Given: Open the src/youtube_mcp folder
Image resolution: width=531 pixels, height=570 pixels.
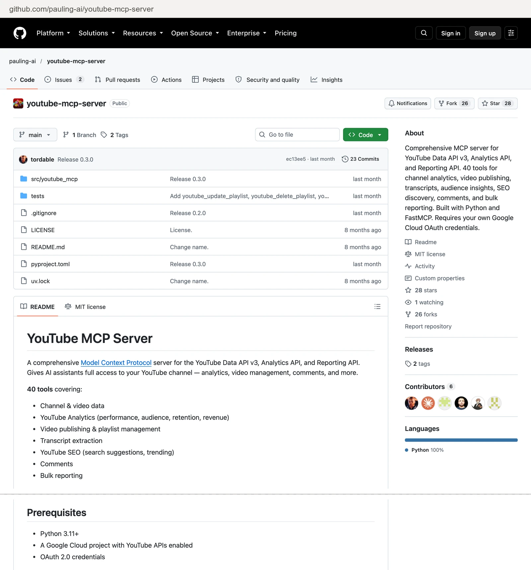Looking at the screenshot, I should point(54,179).
